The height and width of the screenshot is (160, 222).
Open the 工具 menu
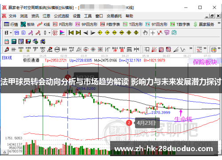(x=88, y=16)
